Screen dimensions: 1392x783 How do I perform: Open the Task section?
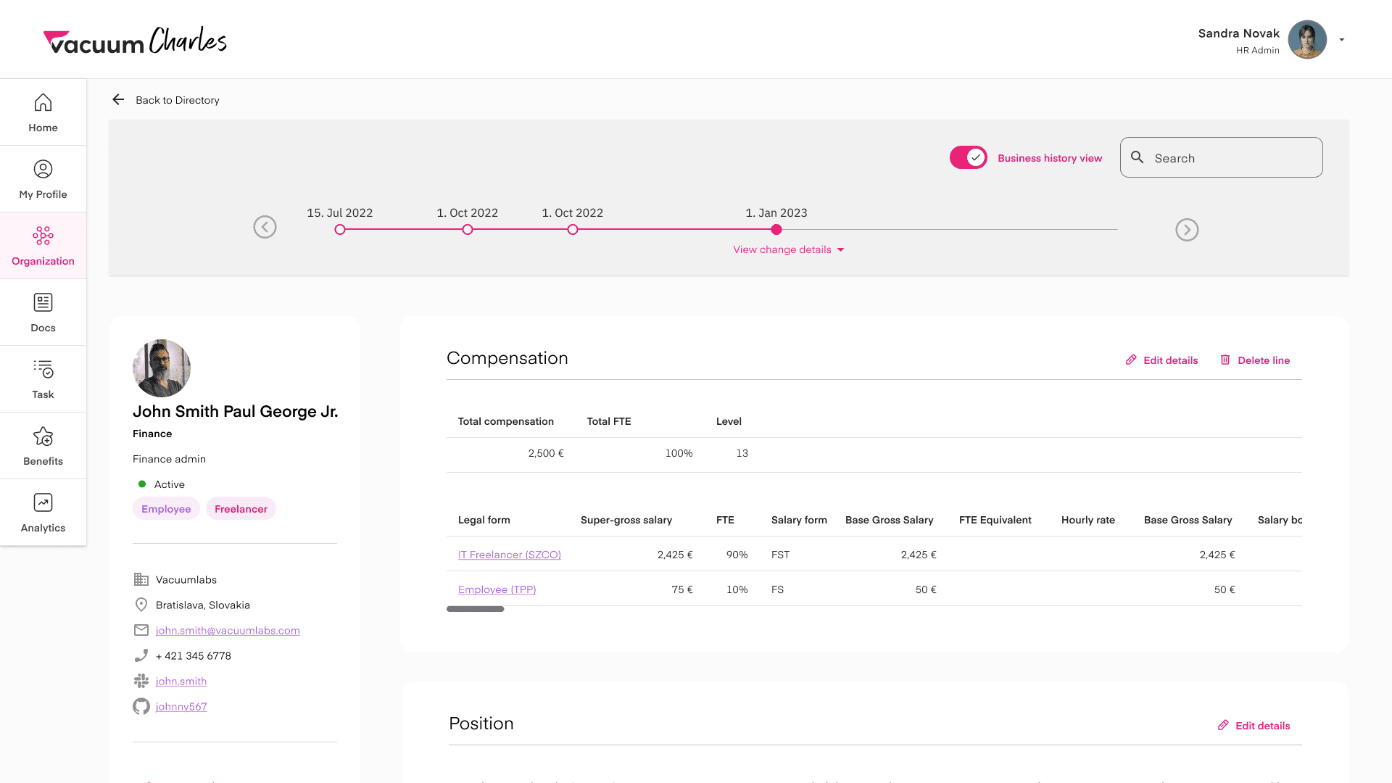coord(43,379)
